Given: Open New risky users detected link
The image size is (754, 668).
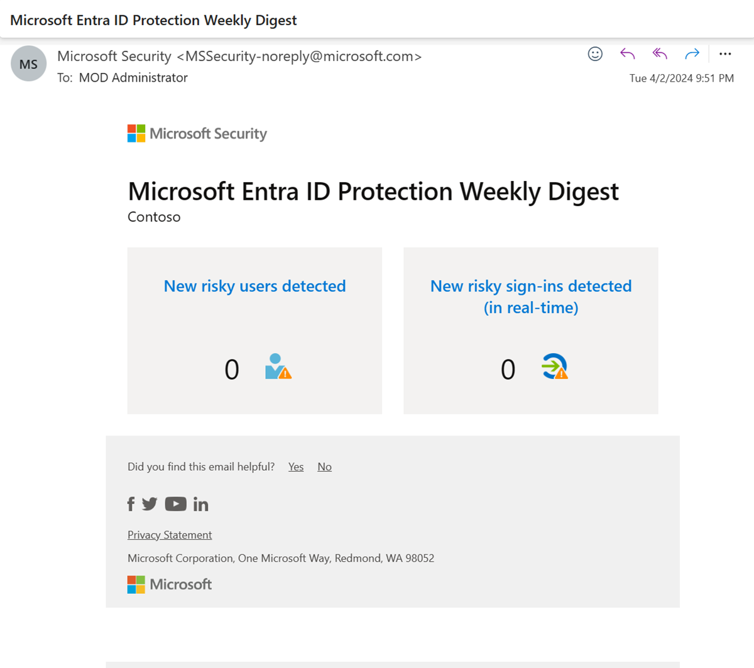Looking at the screenshot, I should pyautogui.click(x=254, y=286).
